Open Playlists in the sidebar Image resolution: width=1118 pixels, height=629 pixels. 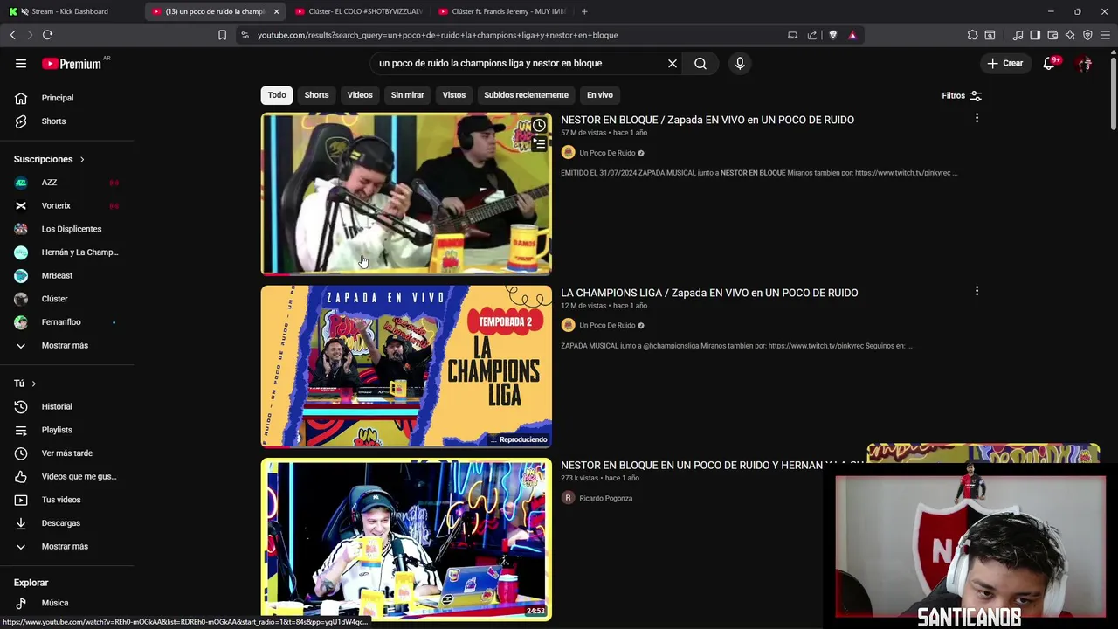tap(66, 430)
